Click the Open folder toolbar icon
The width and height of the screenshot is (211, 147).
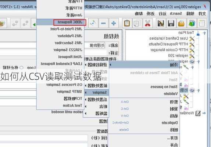[x=181, y=24]
